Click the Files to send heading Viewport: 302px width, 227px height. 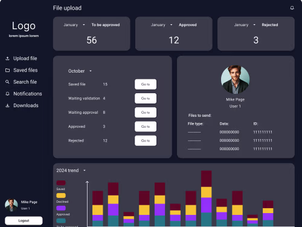pyautogui.click(x=200, y=116)
